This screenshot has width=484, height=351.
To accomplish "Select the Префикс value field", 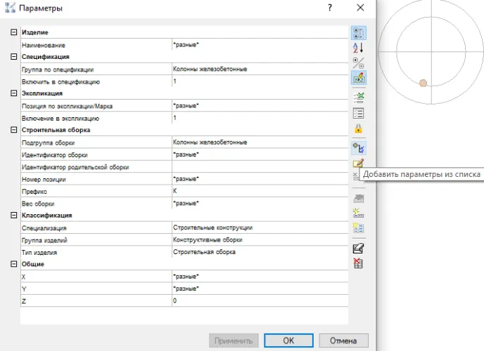I will click(259, 191).
